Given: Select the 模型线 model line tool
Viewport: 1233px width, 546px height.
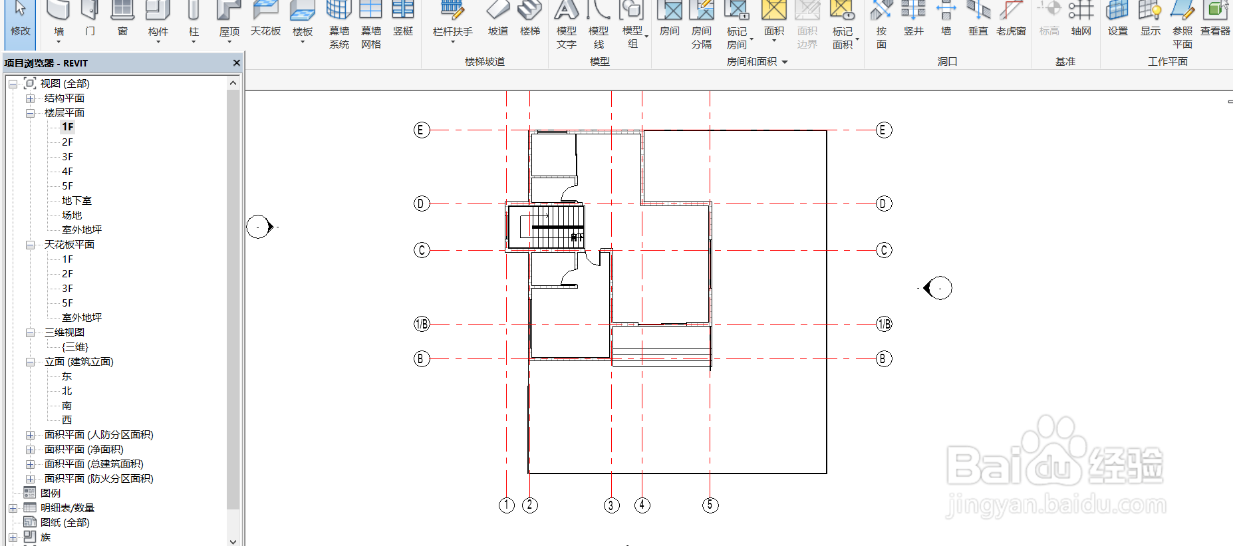Looking at the screenshot, I should coord(599,25).
